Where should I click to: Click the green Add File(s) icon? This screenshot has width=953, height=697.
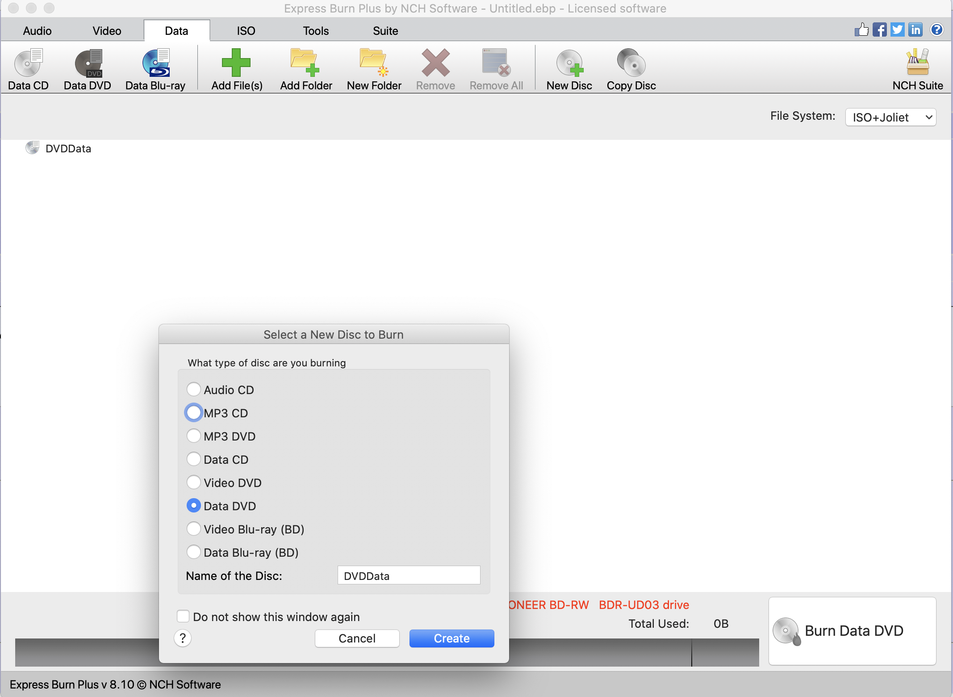(237, 70)
